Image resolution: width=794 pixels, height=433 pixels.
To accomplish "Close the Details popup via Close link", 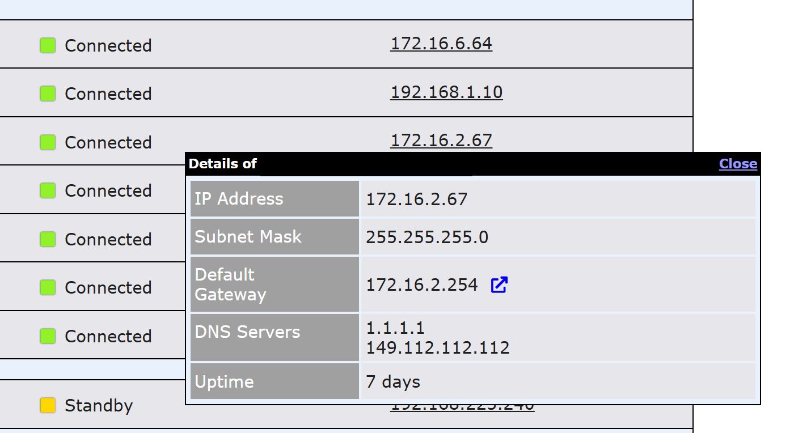I will pyautogui.click(x=737, y=164).
